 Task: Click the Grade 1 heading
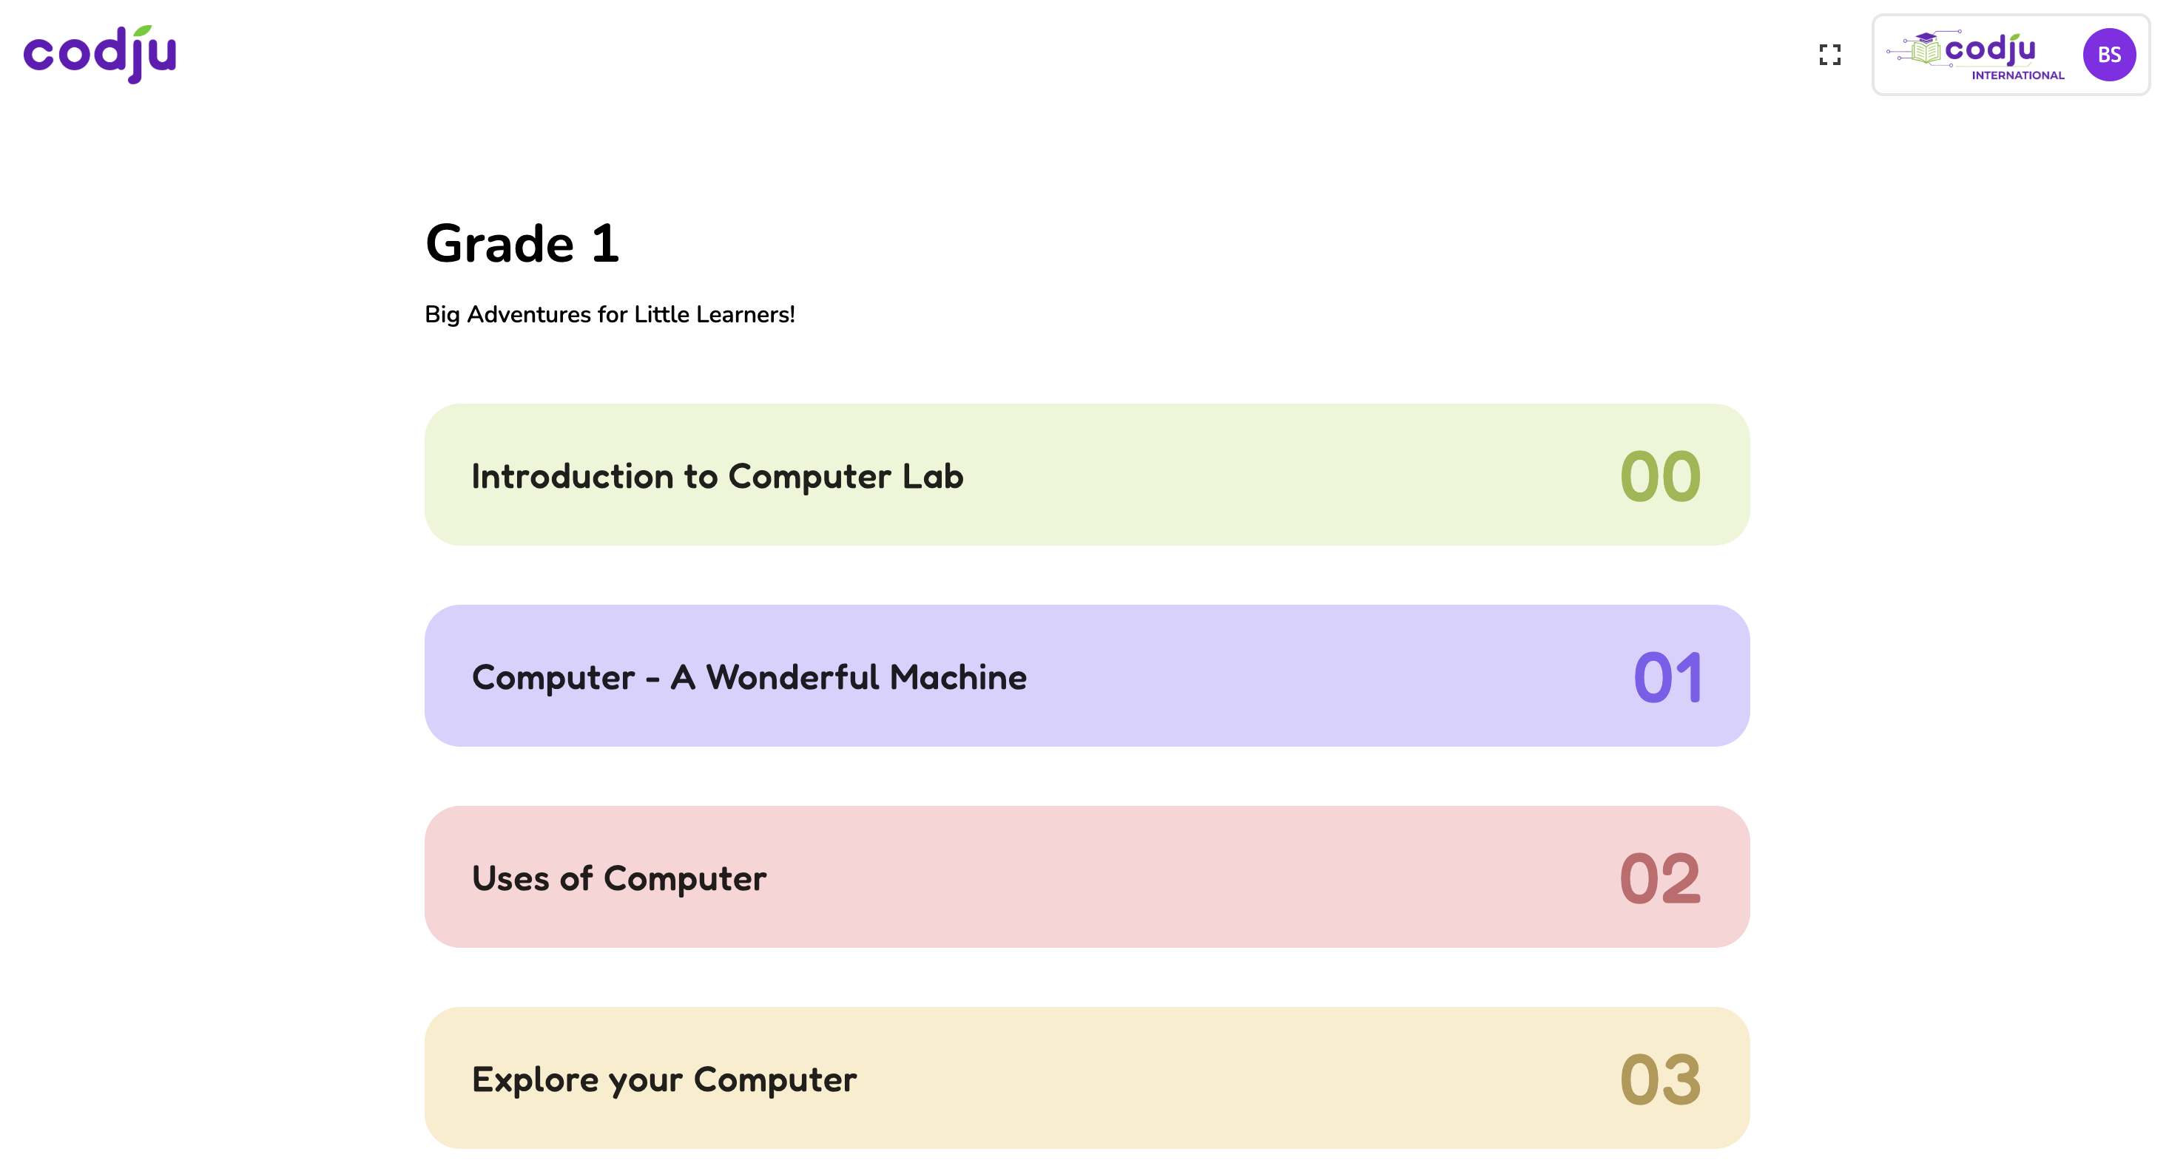(x=522, y=245)
